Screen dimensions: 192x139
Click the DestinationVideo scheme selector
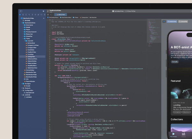coord(118,11)
